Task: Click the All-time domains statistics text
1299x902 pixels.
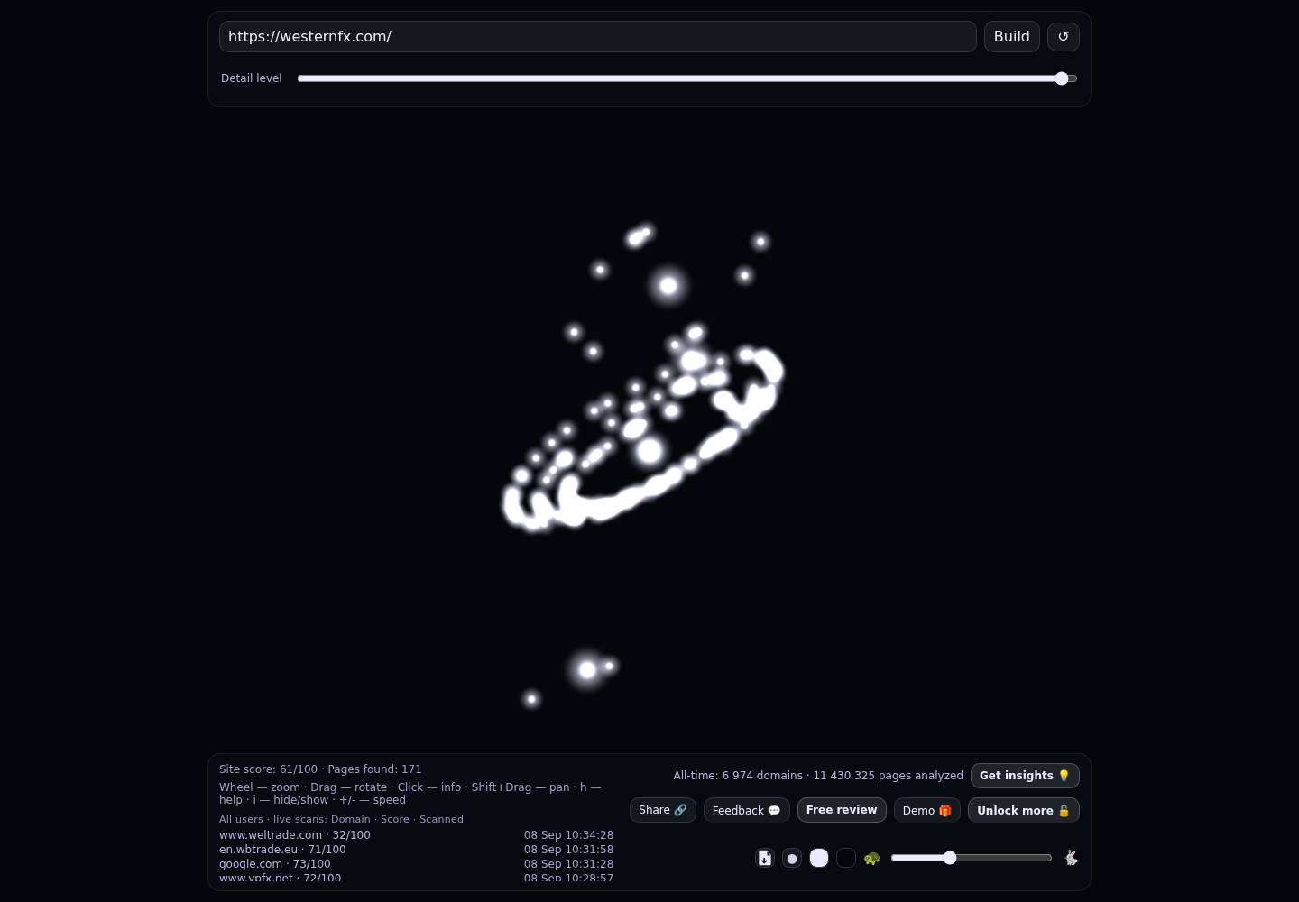Action: point(818,776)
